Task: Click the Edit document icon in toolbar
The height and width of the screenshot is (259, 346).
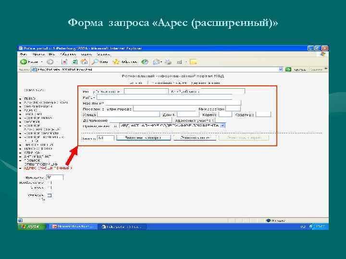Action: (179, 62)
